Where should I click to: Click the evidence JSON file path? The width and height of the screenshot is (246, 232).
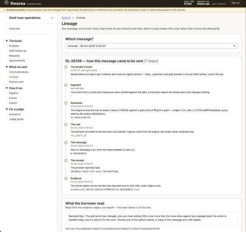pyautogui.click(x=105, y=189)
